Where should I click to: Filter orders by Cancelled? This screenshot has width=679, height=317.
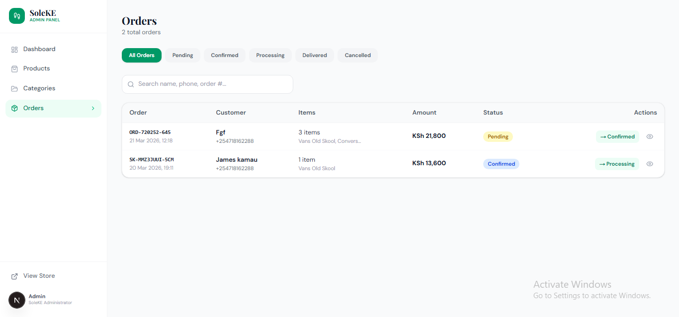(358, 55)
